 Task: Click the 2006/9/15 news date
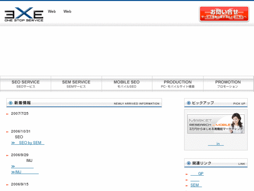click(x=20, y=184)
